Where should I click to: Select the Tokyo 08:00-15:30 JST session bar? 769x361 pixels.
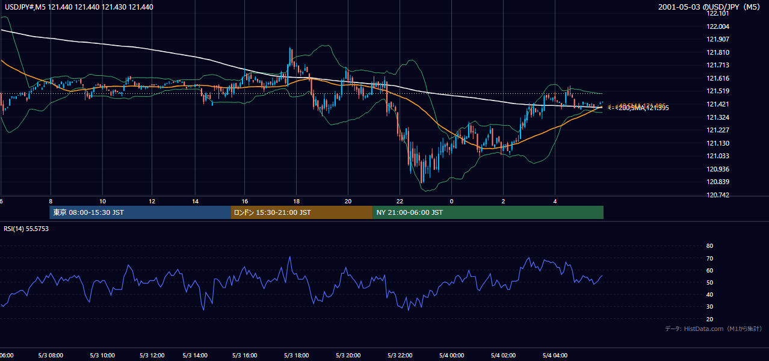pyautogui.click(x=140, y=212)
